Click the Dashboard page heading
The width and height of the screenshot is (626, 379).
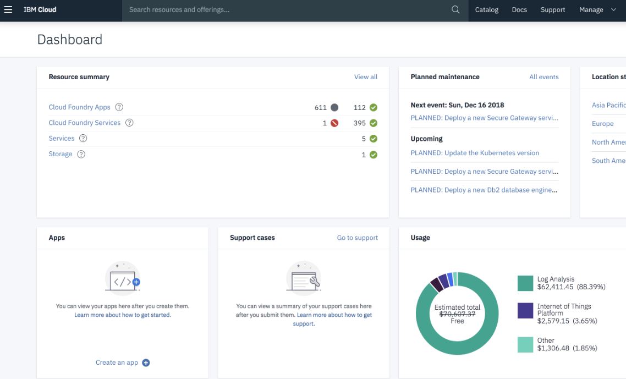click(70, 40)
